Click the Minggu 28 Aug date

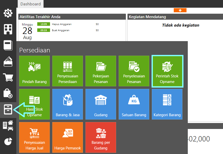[27, 31]
